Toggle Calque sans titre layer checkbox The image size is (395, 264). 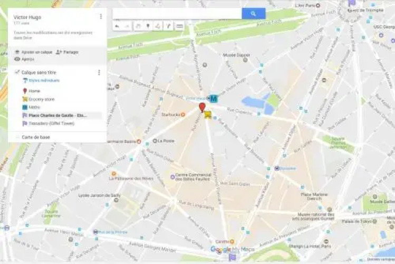pos(17,72)
